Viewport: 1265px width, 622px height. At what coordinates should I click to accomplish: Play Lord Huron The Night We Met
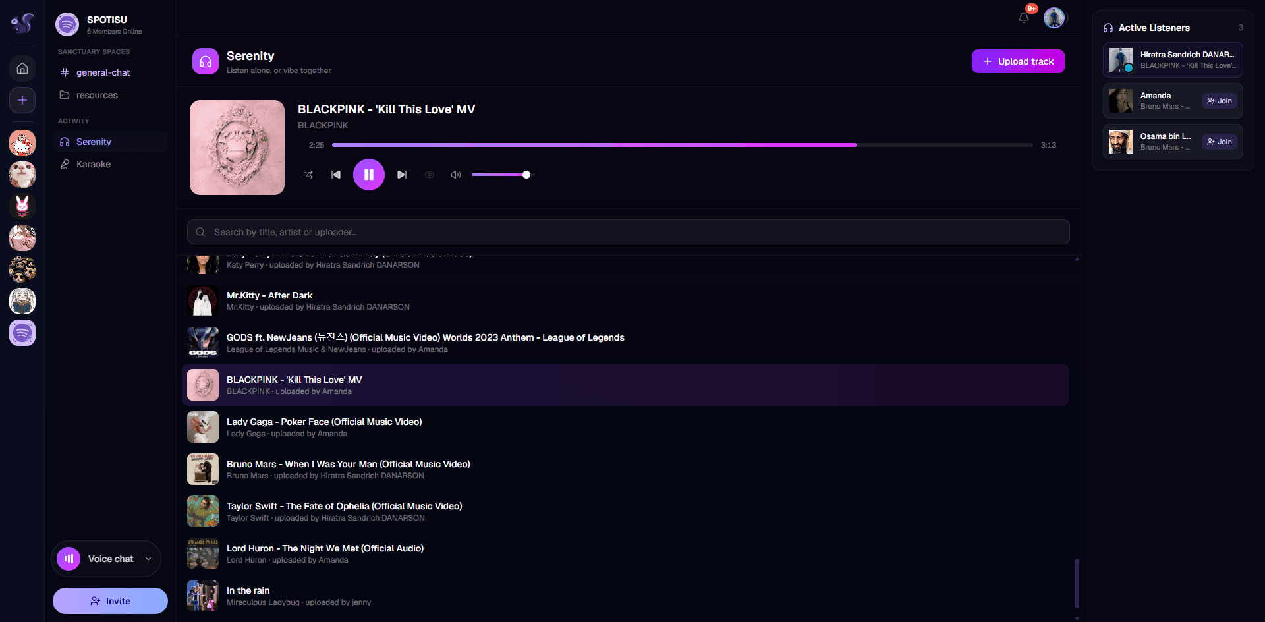point(625,553)
